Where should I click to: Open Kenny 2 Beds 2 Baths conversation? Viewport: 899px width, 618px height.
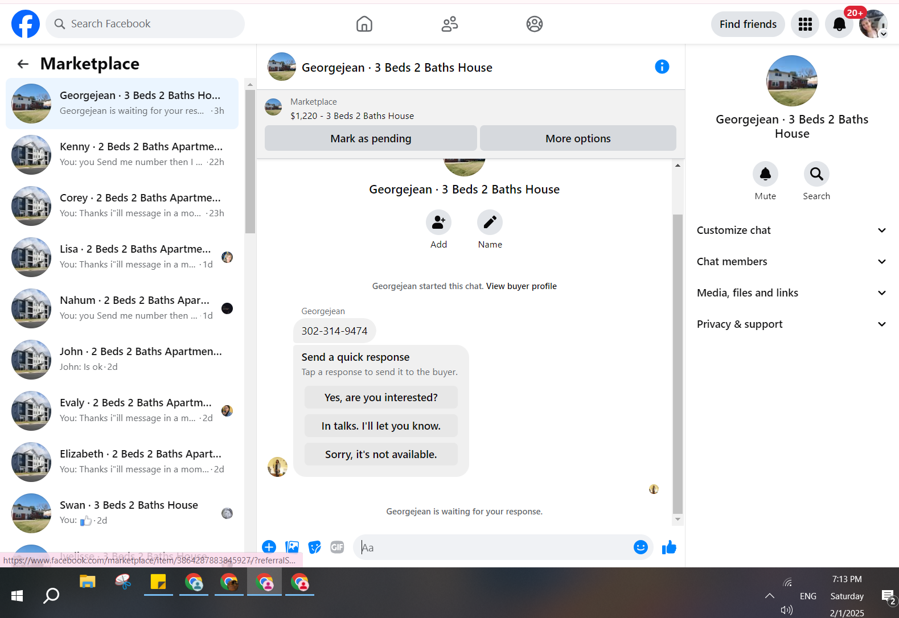[122, 155]
